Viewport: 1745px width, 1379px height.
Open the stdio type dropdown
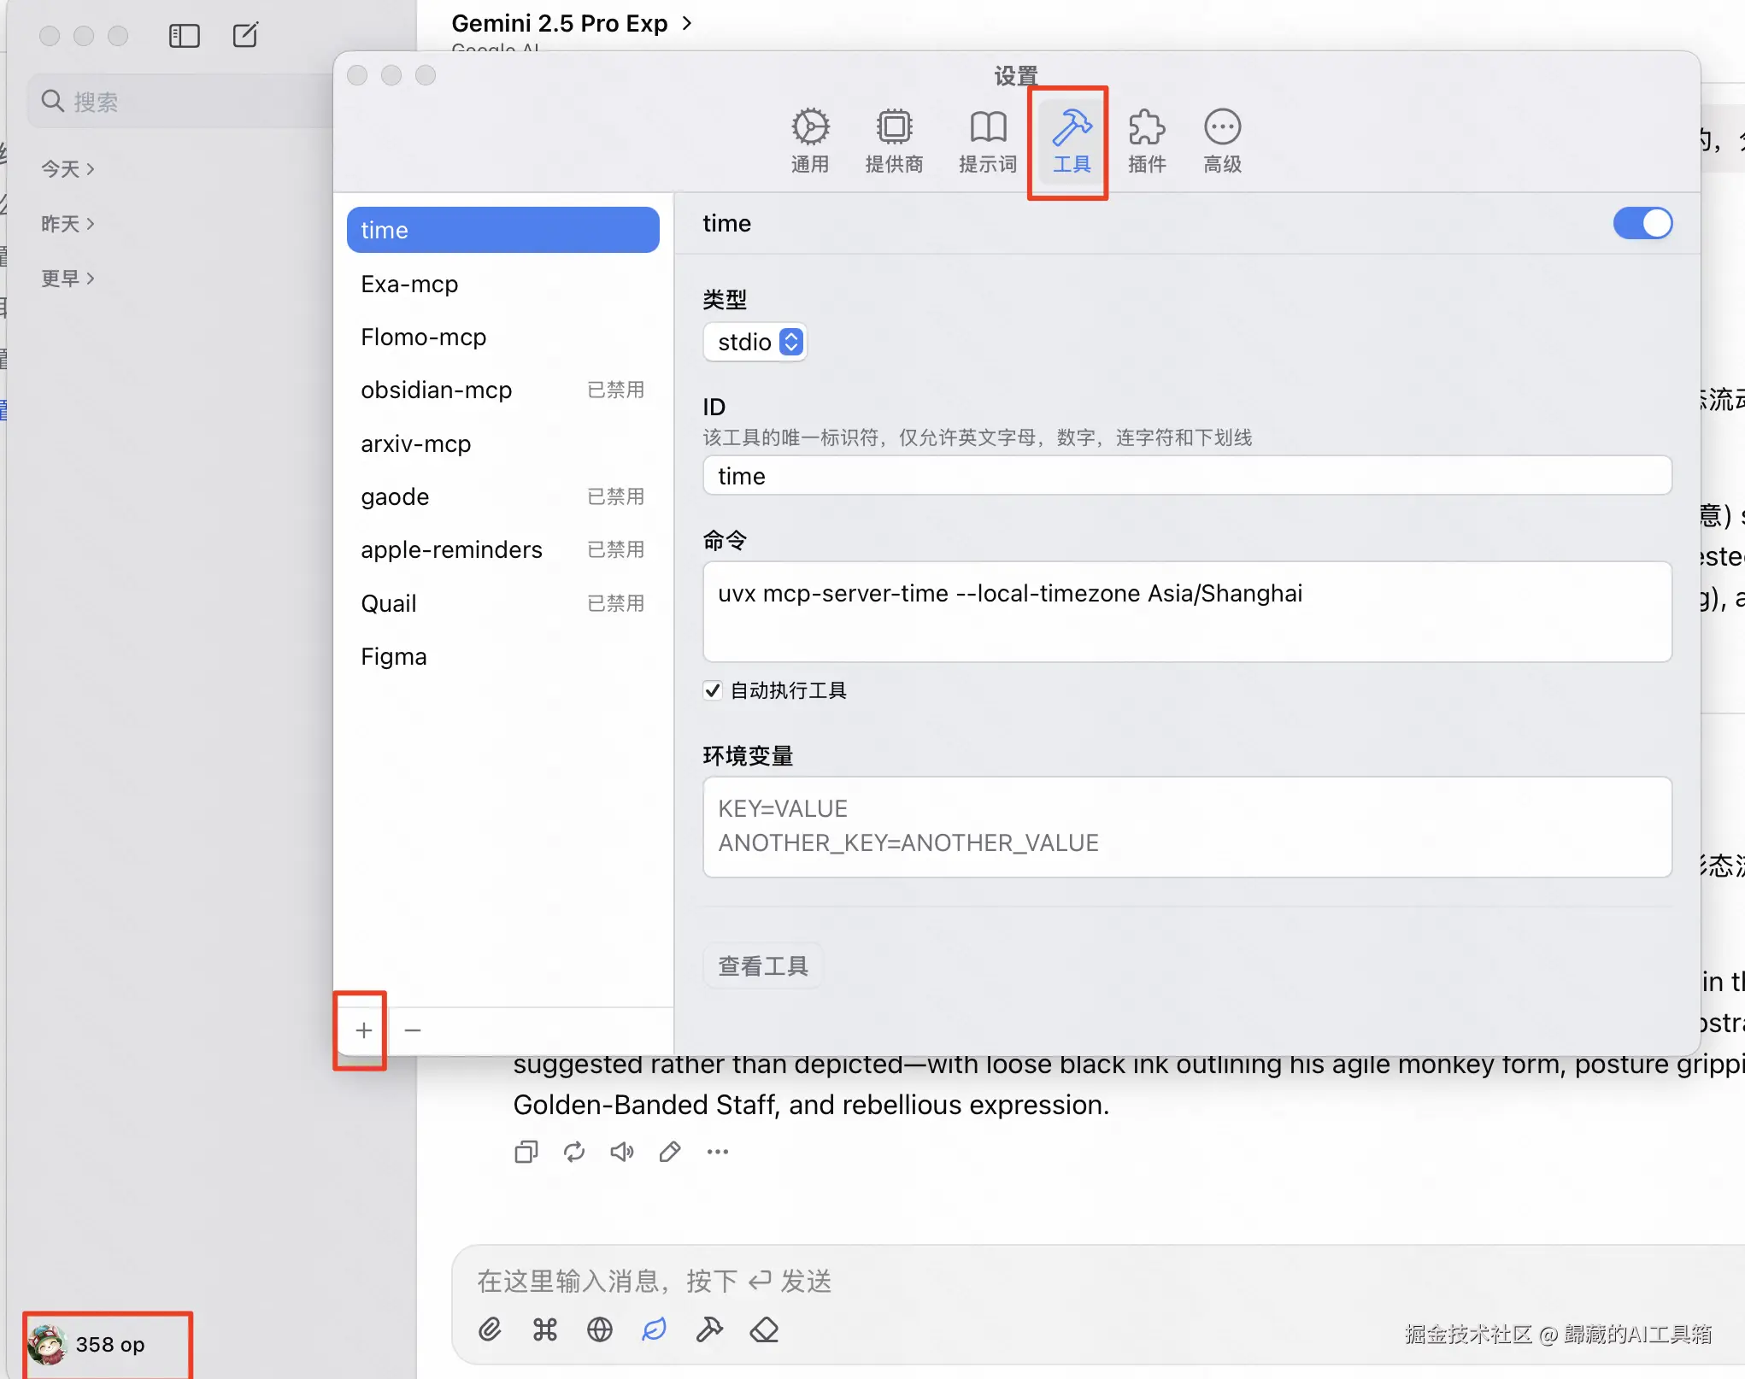[x=755, y=343]
